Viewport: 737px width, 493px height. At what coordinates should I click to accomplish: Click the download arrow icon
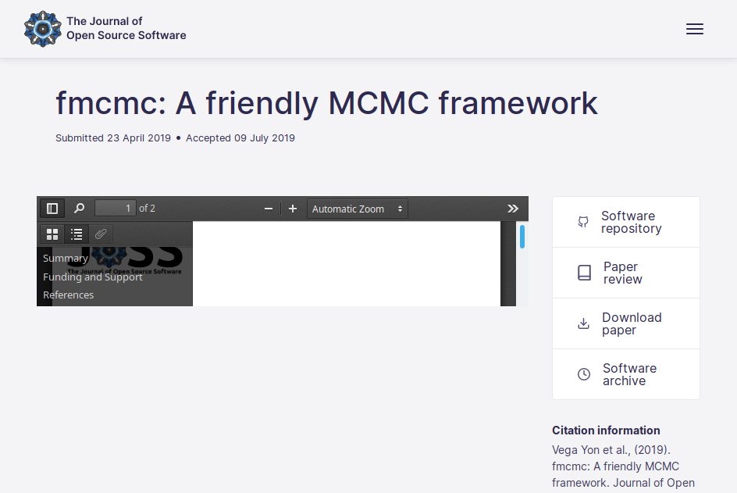tap(583, 323)
